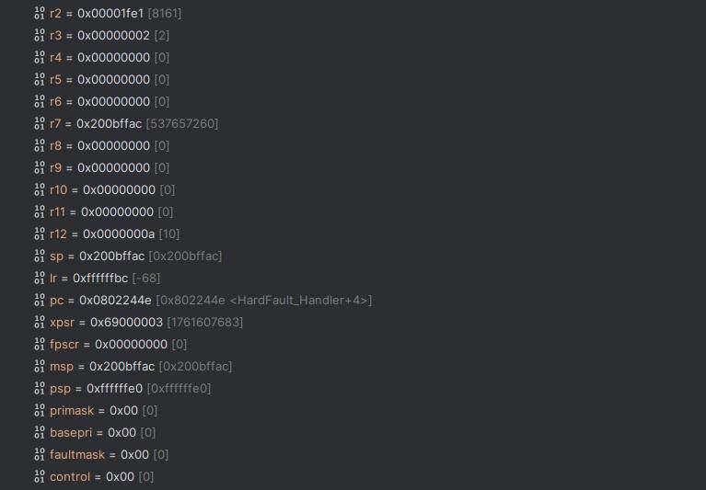Click the binary icon next to r7

(39, 123)
